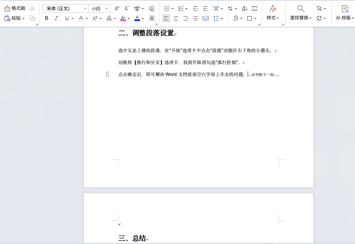The image size is (355, 244).
Task: Click the numbered list button
Action: click(181, 8)
